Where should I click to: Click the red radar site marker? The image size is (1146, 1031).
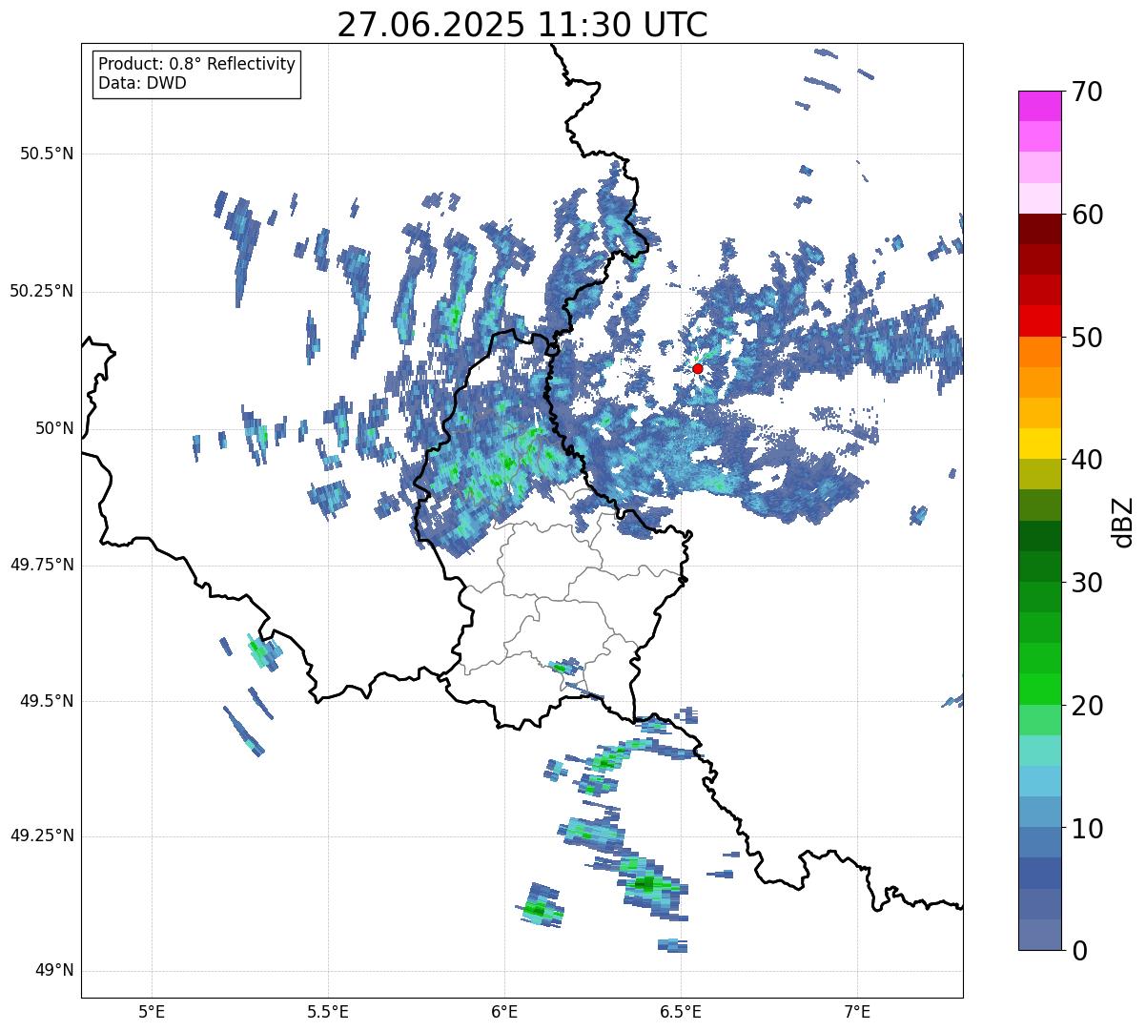pyautogui.click(x=697, y=368)
